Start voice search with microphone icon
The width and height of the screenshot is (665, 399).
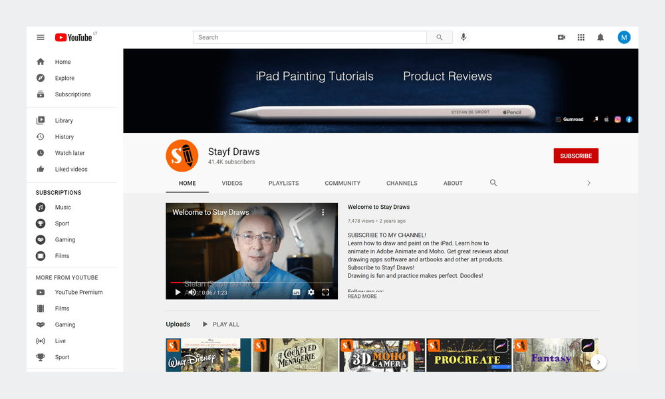click(464, 37)
